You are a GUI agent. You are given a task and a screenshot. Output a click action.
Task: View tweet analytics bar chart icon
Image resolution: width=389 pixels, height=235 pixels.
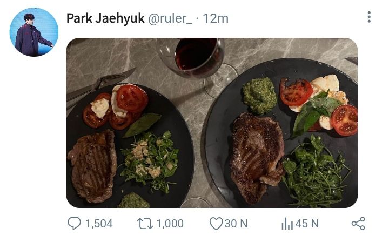(x=287, y=223)
